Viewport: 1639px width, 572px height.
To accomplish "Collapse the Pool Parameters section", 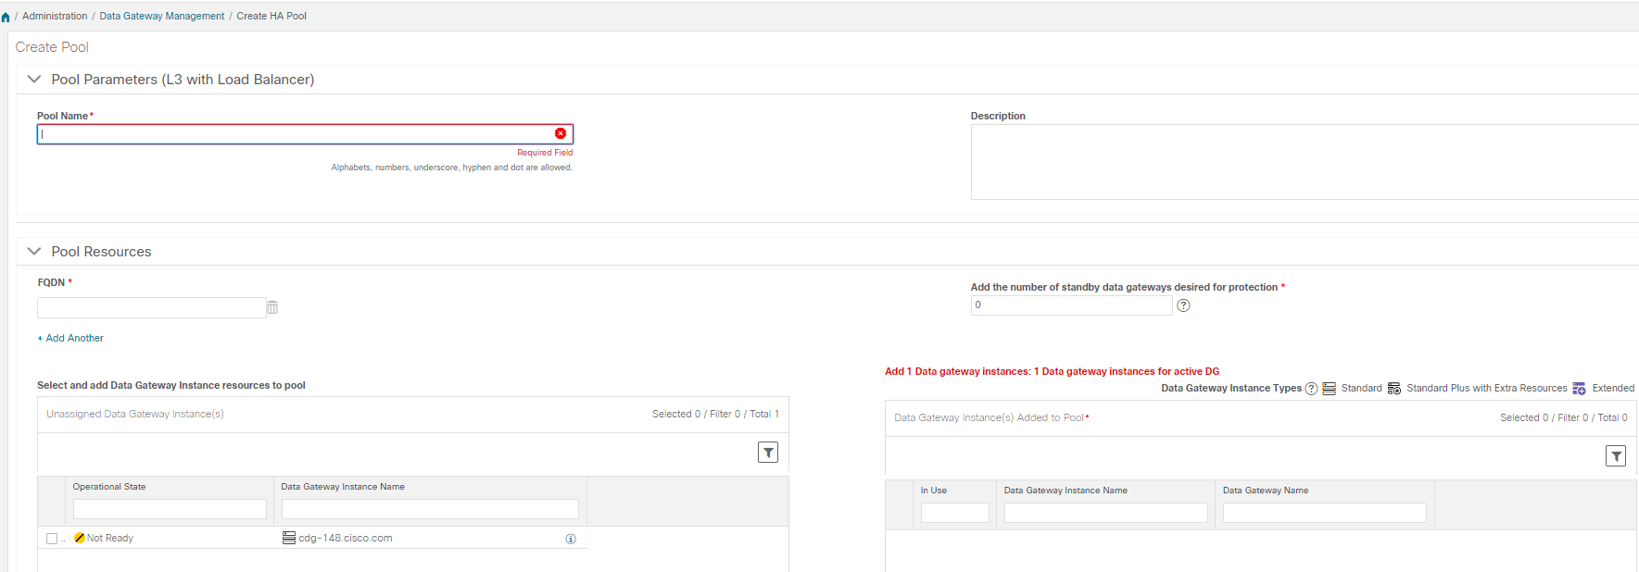I will (x=34, y=80).
